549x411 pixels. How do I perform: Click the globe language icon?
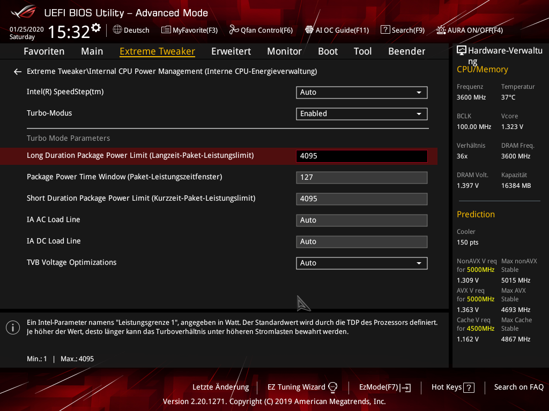pos(117,29)
